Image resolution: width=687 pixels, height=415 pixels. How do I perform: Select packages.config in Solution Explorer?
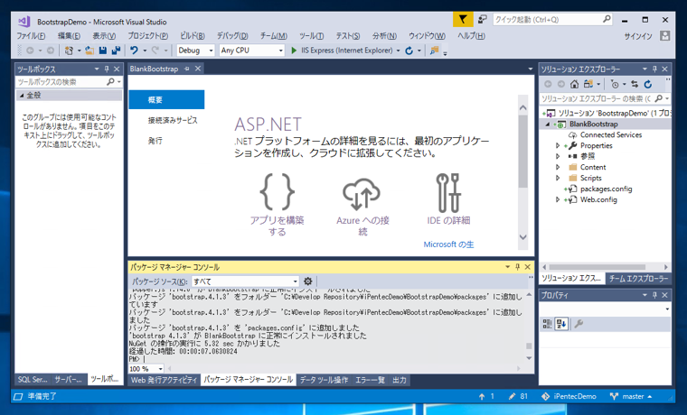pyautogui.click(x=606, y=189)
